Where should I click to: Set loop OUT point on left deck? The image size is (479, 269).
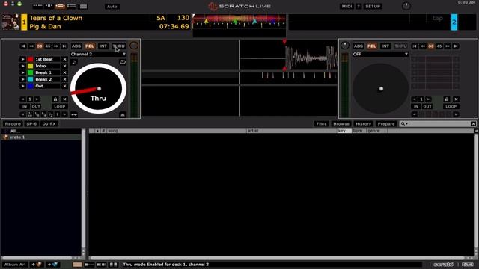(36, 106)
